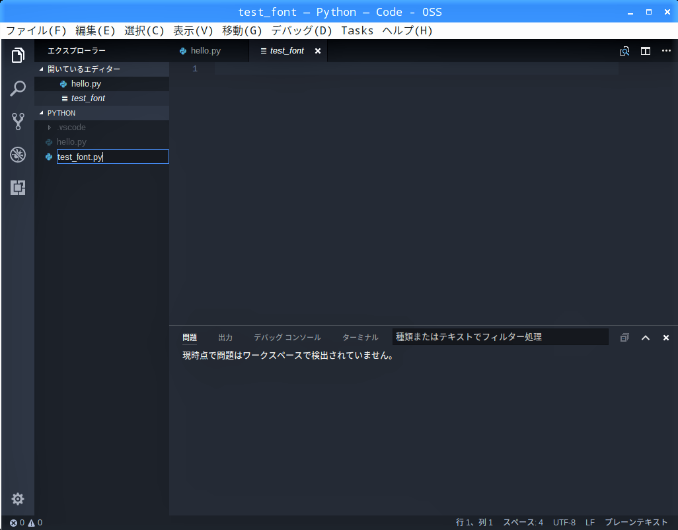Open the ファイル(F) menu
The image size is (678, 530).
click(x=36, y=30)
